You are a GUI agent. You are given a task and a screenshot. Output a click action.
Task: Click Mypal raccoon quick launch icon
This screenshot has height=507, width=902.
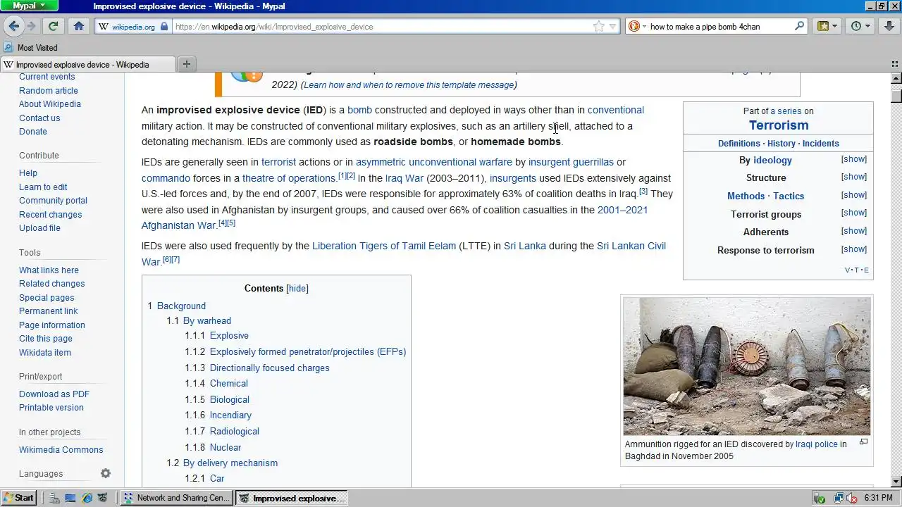103,498
